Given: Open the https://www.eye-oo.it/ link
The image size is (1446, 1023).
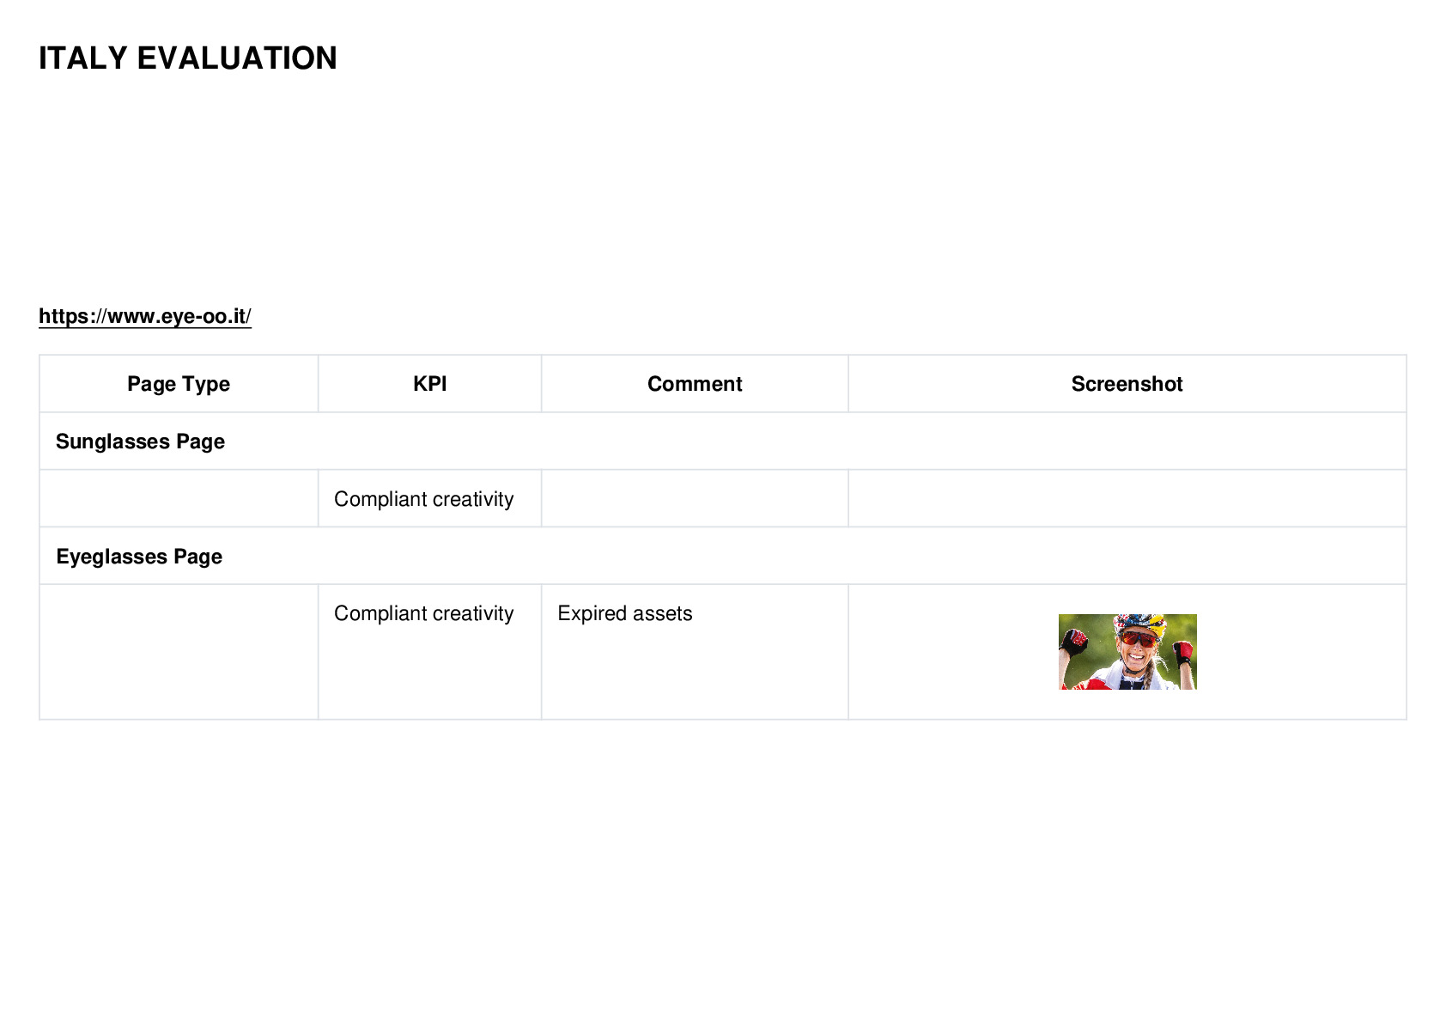Looking at the screenshot, I should point(145,316).
